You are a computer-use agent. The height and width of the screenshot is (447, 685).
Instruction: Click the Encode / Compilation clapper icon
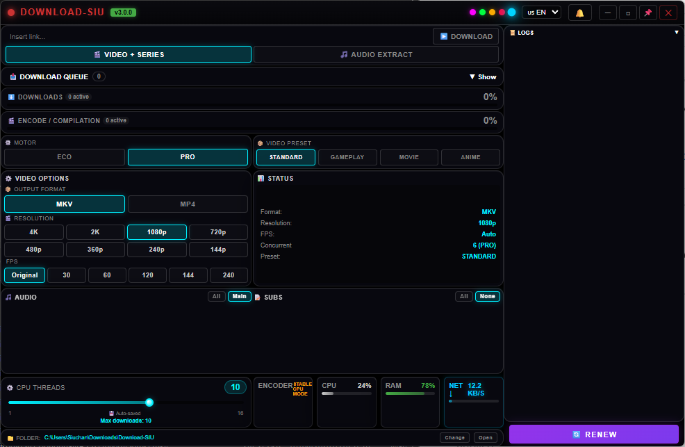point(11,120)
